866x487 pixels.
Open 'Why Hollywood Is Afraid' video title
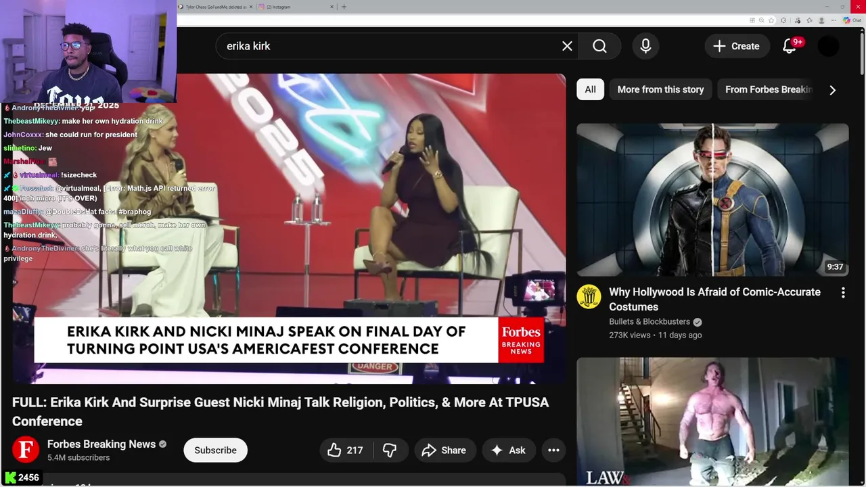click(714, 299)
